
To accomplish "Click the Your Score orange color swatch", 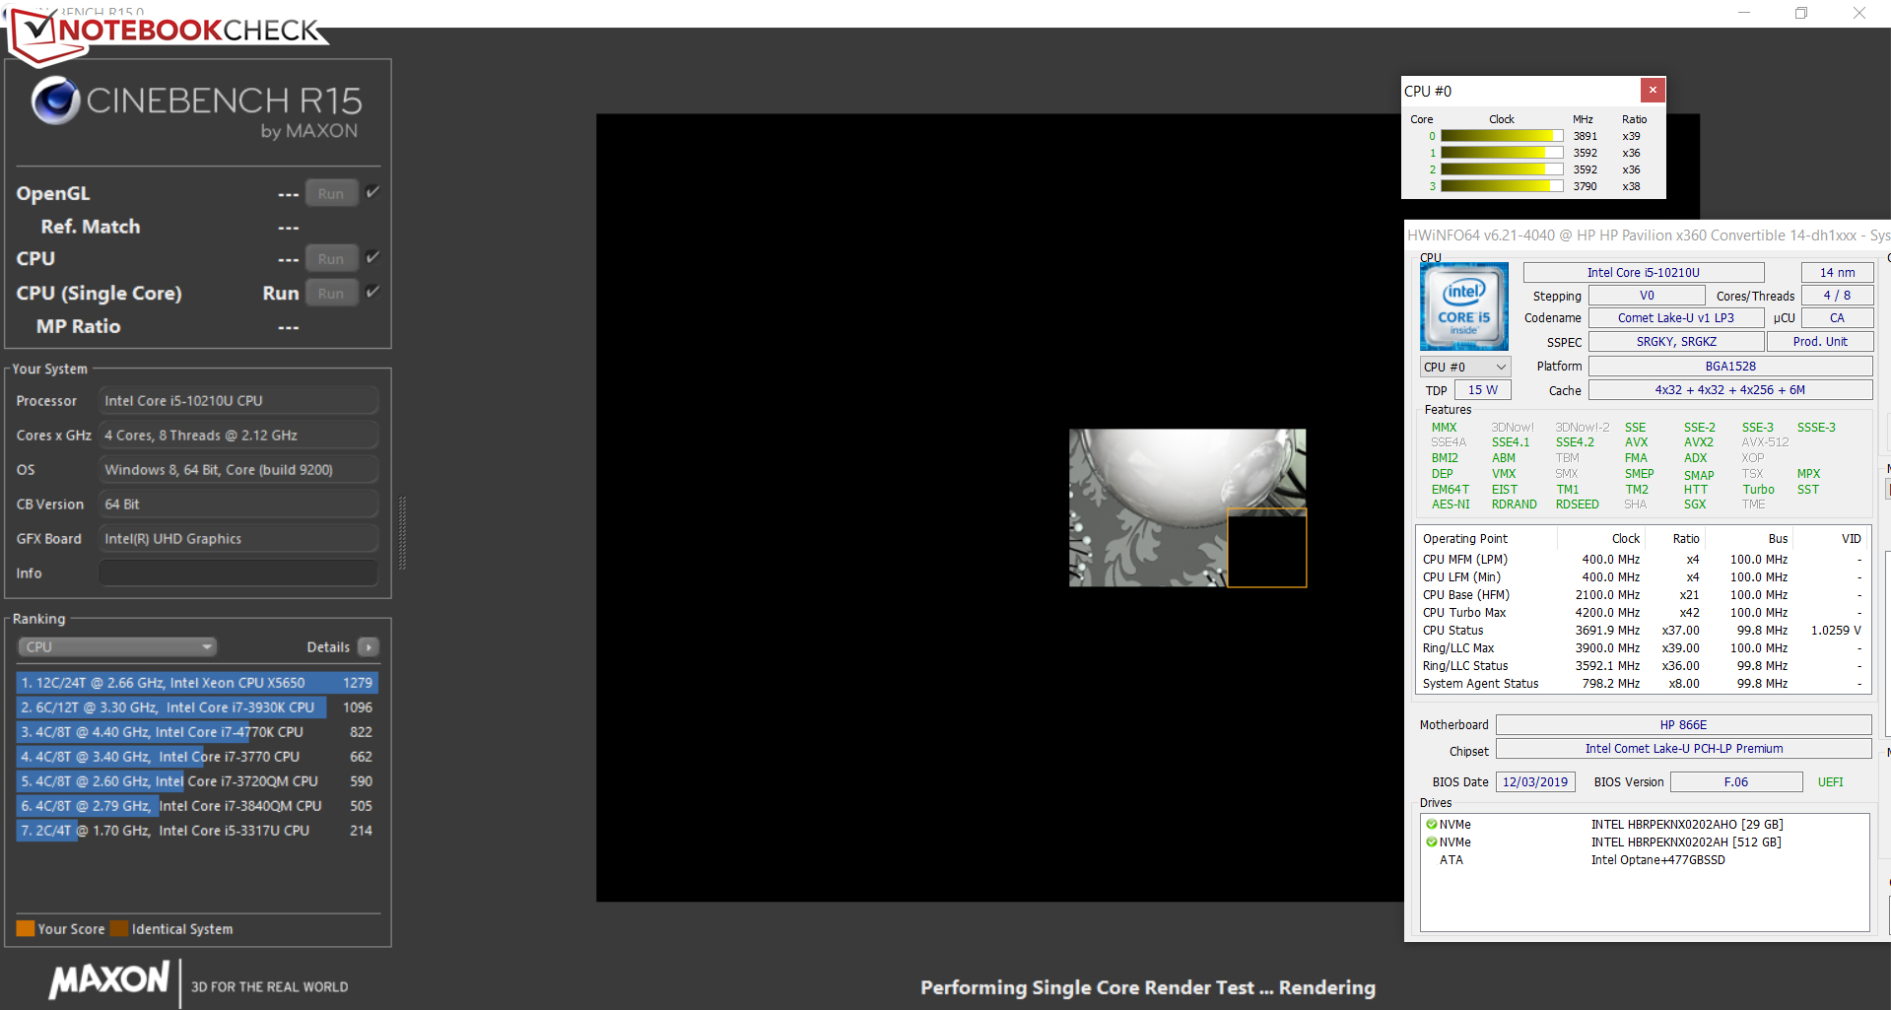I will pyautogui.click(x=26, y=928).
